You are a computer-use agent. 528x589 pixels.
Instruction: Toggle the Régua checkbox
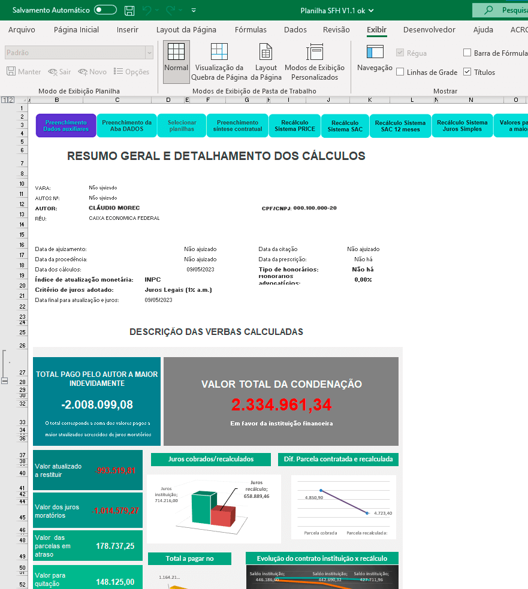pyautogui.click(x=400, y=53)
